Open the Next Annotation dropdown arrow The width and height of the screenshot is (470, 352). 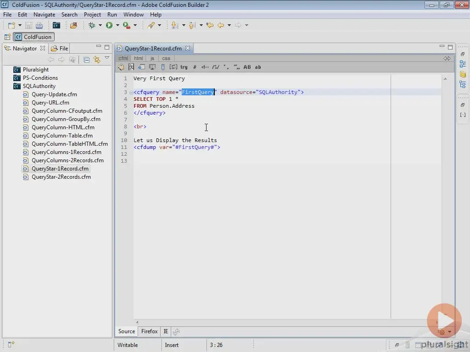pyautogui.click(x=184, y=26)
